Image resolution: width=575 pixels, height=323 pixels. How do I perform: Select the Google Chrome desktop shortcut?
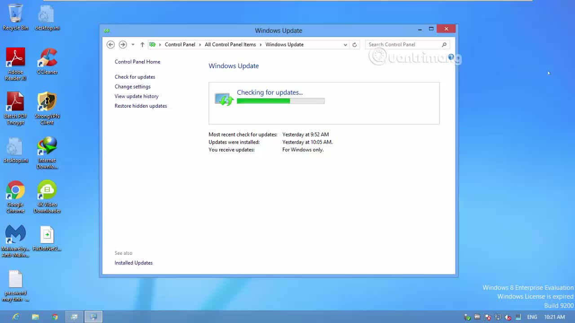(15, 197)
